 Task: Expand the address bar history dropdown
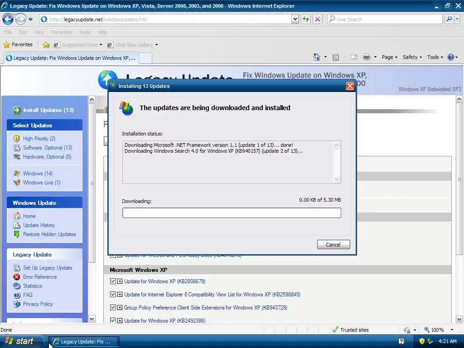coord(295,19)
